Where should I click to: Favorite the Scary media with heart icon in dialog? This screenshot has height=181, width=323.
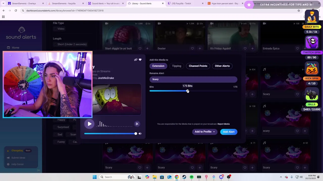tap(140, 60)
